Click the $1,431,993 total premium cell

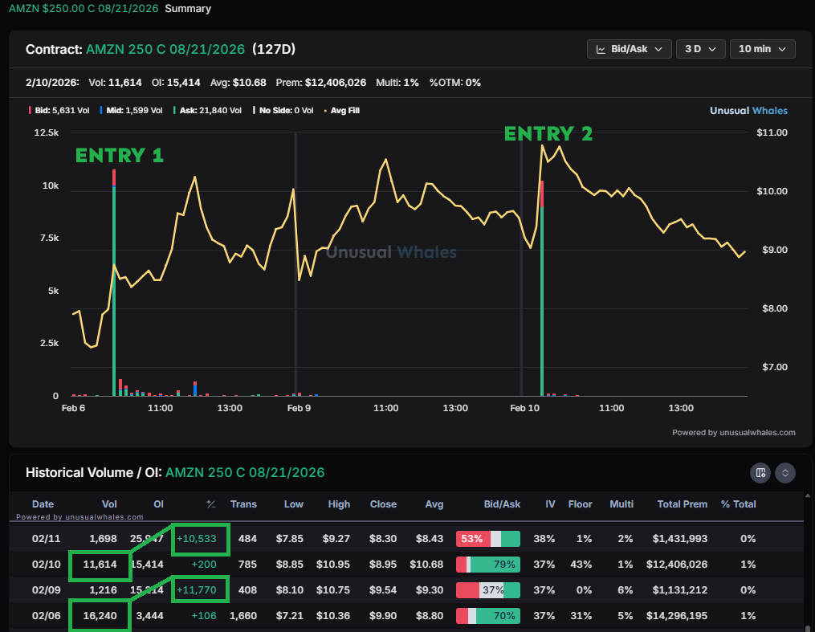680,539
